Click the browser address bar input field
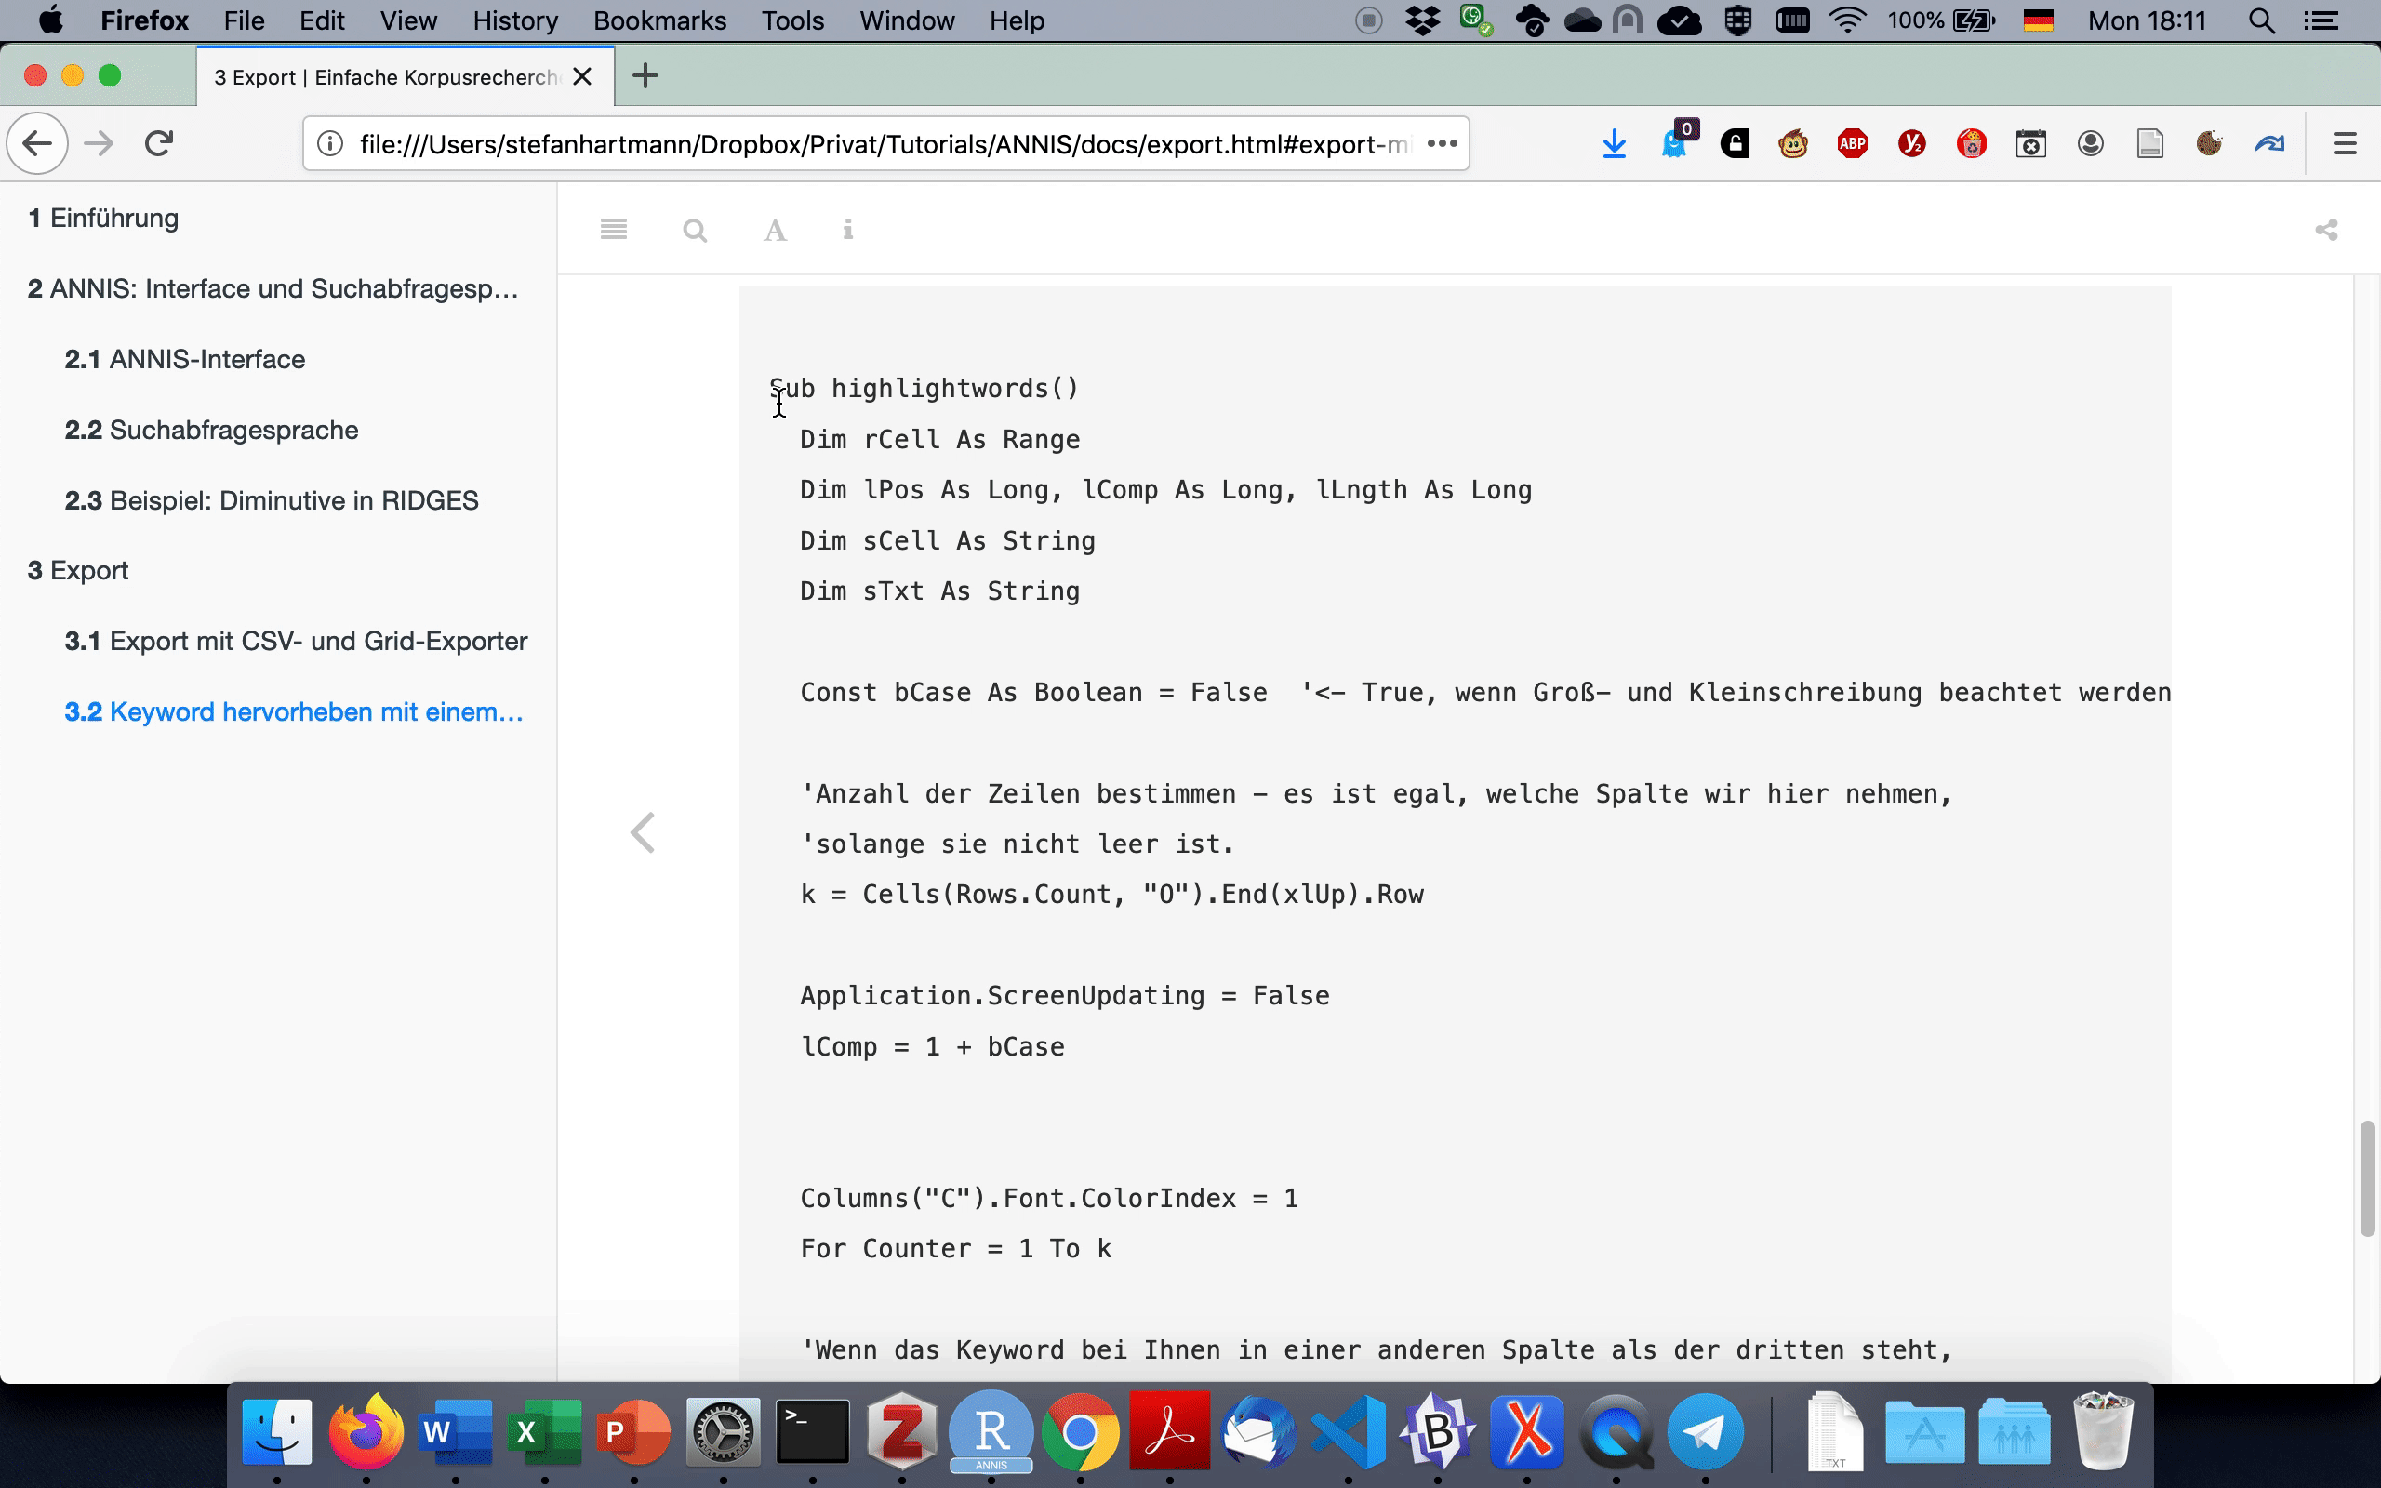Viewport: 2381px width, 1488px height. (x=878, y=142)
